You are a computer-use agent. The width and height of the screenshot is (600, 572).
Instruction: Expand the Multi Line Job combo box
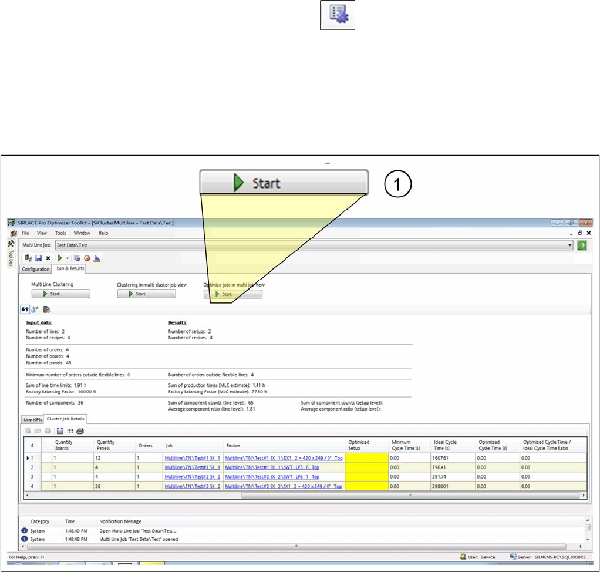[569, 245]
